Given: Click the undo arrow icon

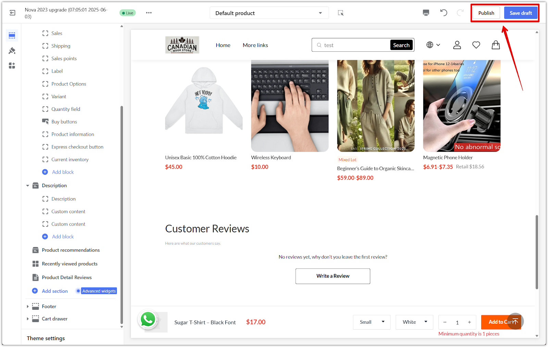Looking at the screenshot, I should pos(444,13).
